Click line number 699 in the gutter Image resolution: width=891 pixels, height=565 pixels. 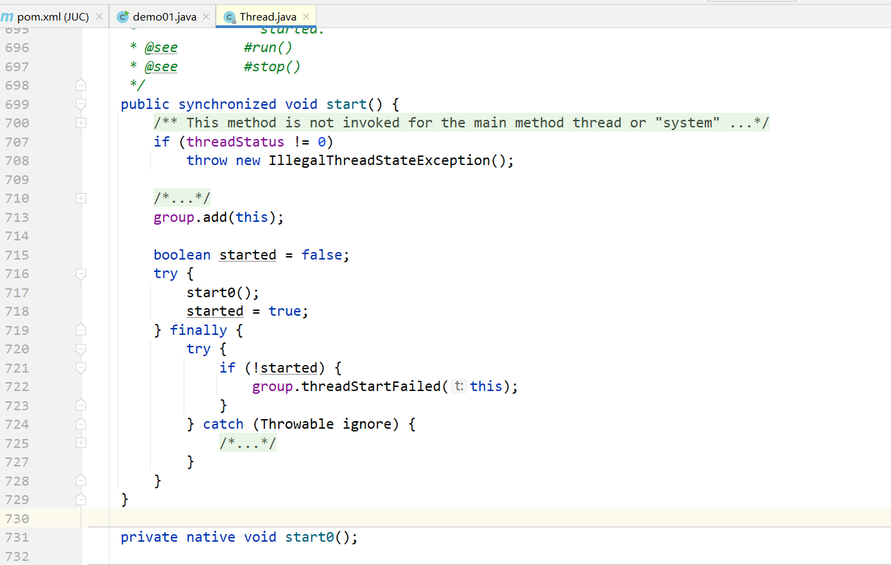click(x=17, y=104)
